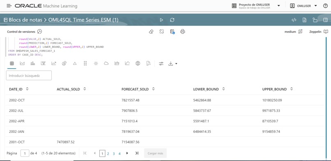Viewport: 331px width, 161px height.
Task: Click the export notebook icon
Action: tap(172, 32)
